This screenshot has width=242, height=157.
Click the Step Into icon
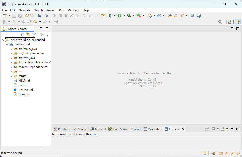point(78,16)
